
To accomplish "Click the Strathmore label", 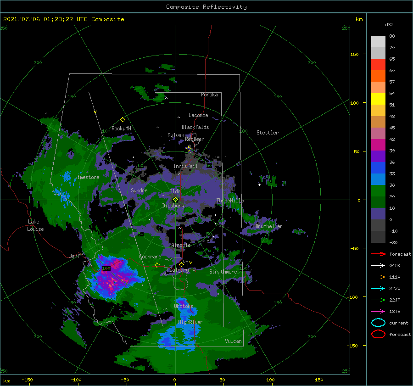I will tap(223, 272).
